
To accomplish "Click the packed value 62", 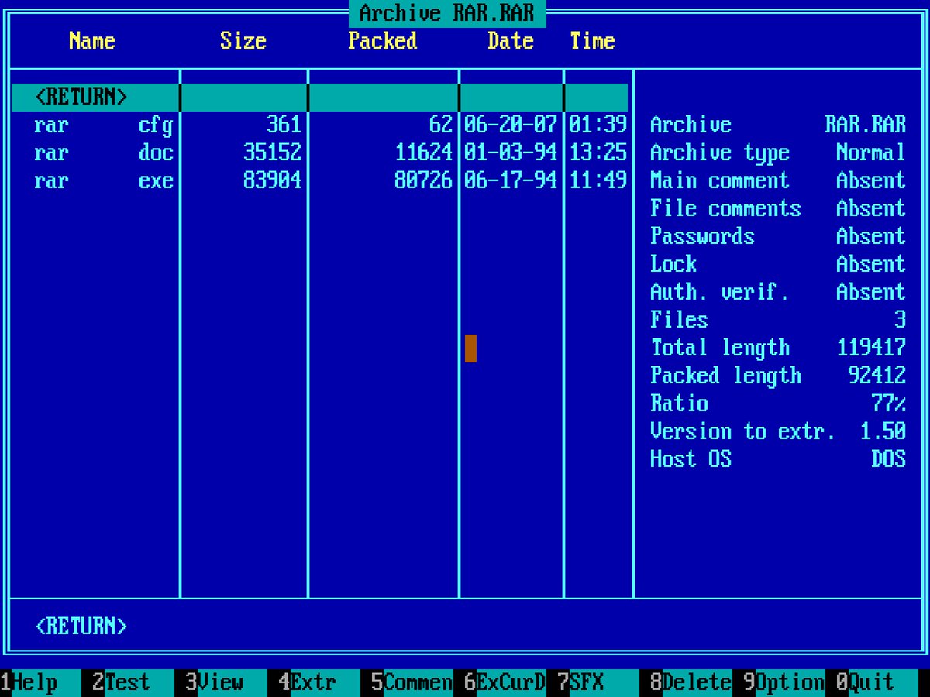I will 440,125.
